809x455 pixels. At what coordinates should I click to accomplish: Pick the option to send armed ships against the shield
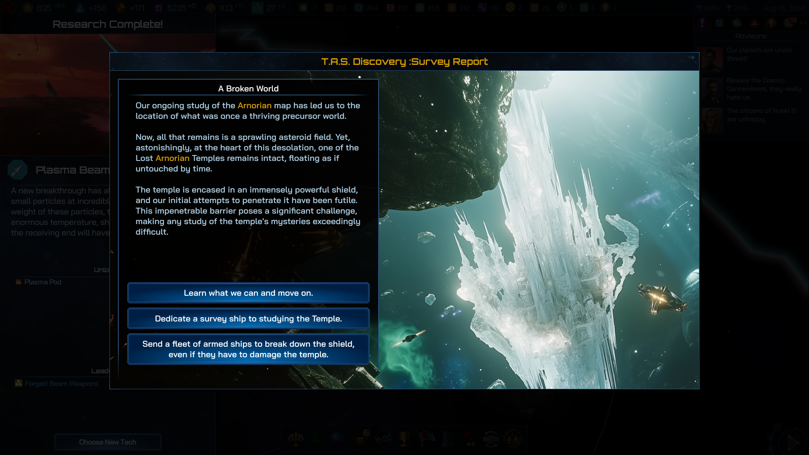[248, 349]
